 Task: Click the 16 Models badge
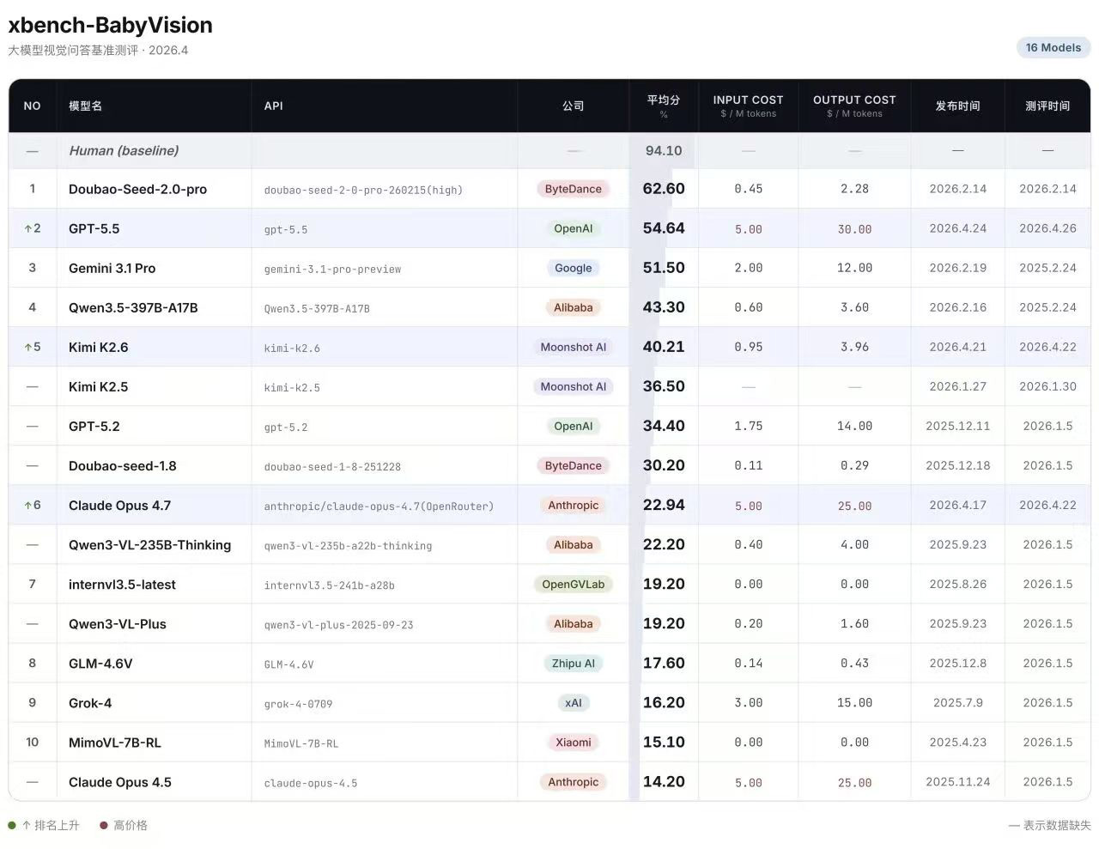[1053, 47]
